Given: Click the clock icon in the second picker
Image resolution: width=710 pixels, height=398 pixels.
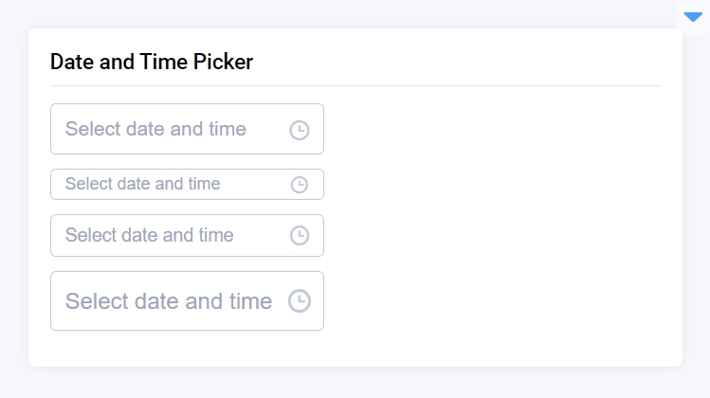Looking at the screenshot, I should [x=300, y=185].
